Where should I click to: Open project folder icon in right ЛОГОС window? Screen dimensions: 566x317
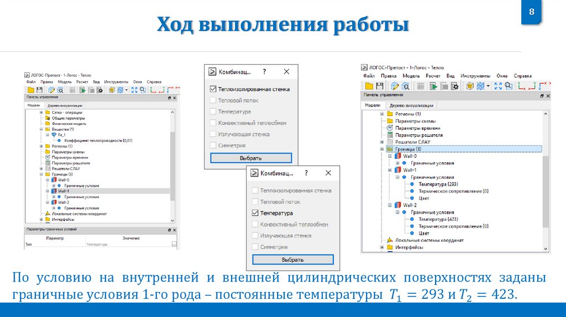pyautogui.click(x=369, y=86)
